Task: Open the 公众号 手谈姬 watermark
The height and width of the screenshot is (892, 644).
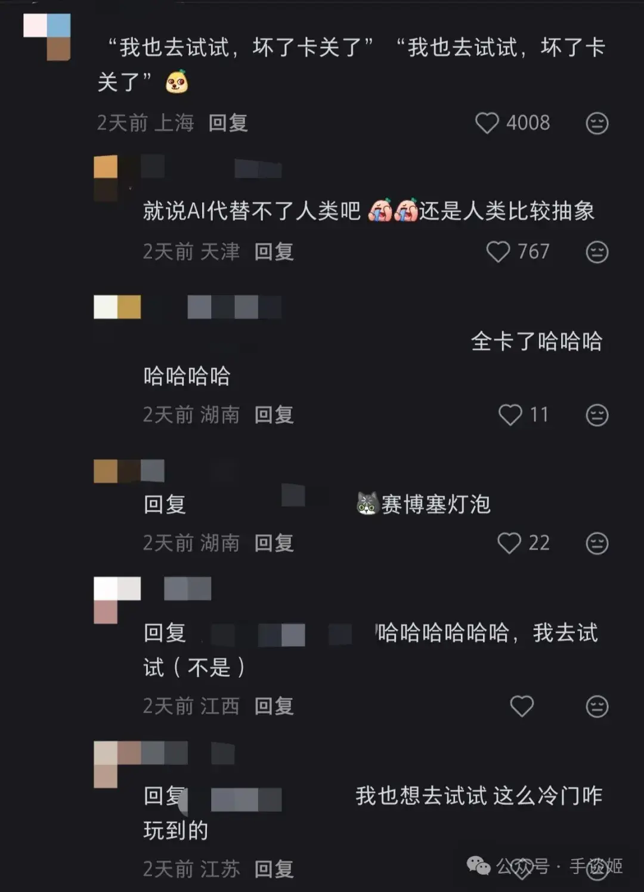Action: [544, 866]
